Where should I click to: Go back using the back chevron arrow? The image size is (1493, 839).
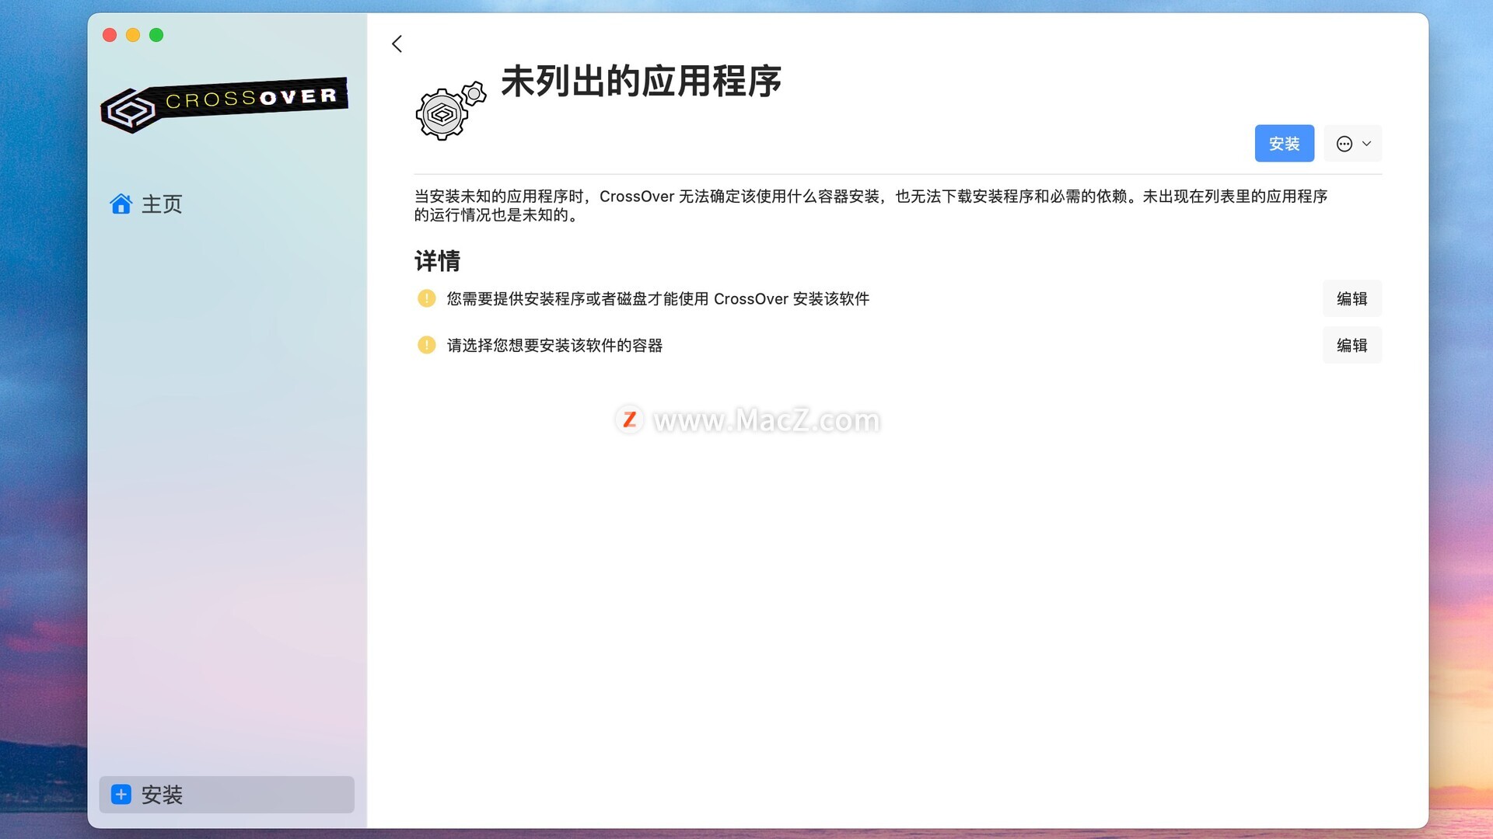coord(397,44)
